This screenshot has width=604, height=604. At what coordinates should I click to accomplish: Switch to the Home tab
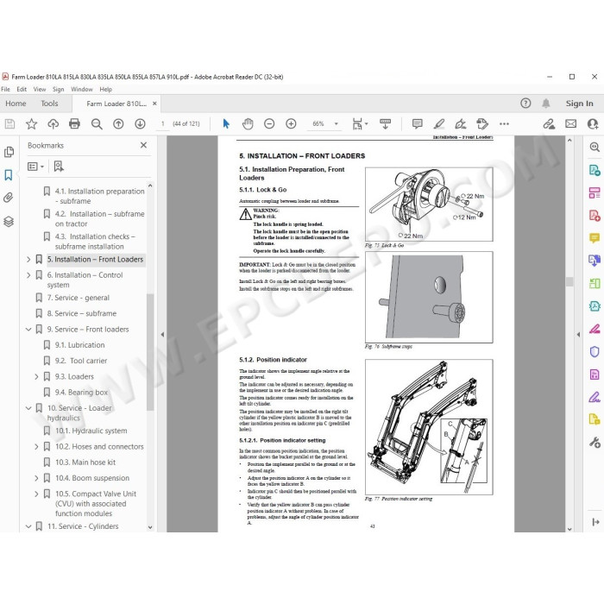(x=16, y=104)
